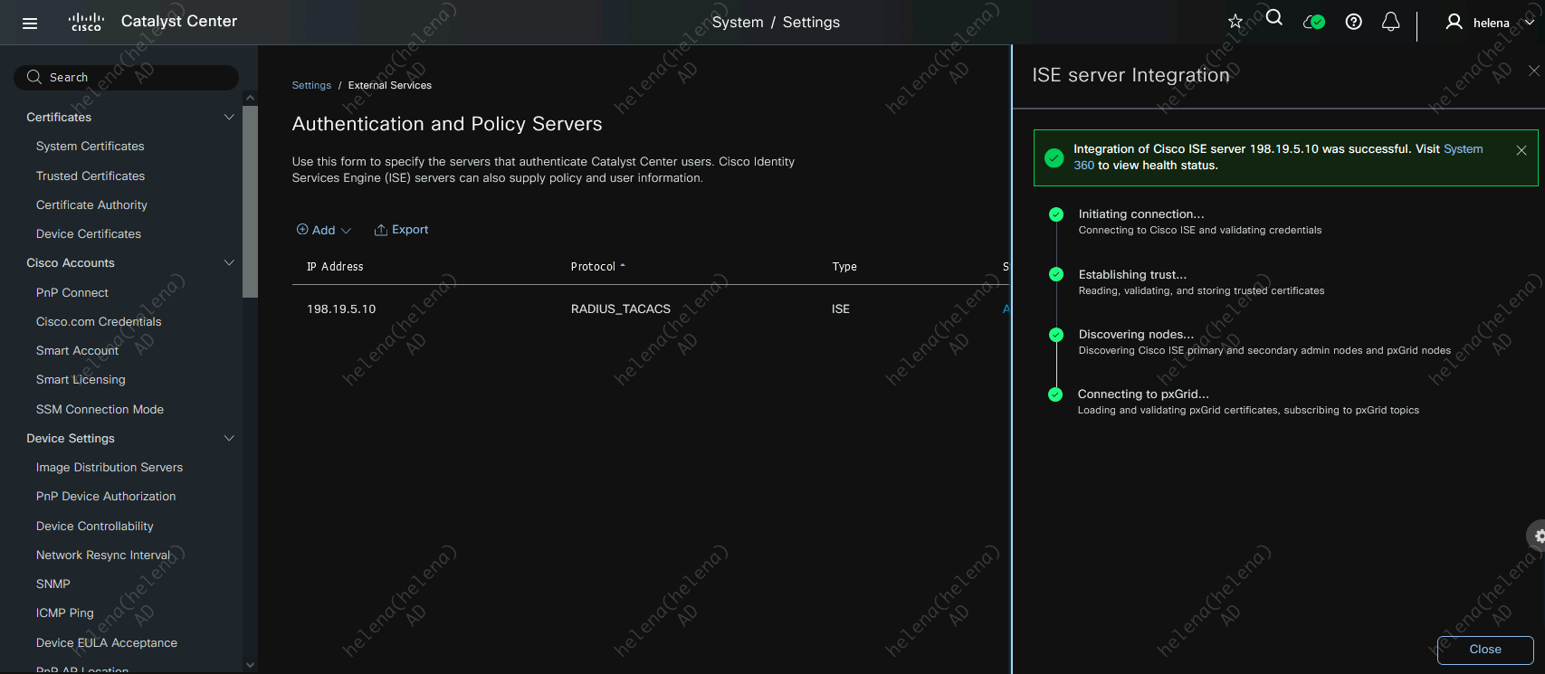Dismiss the success integration banner
Viewport: 1545px width, 674px height.
click(1521, 151)
